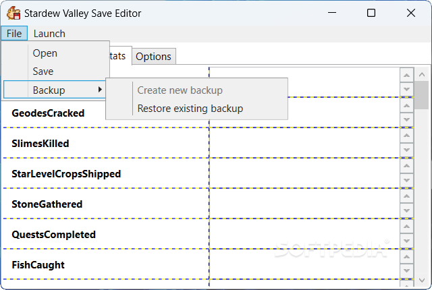This screenshot has height=290, width=432.
Task: Choose Save from the File menu
Action: [x=55, y=71]
